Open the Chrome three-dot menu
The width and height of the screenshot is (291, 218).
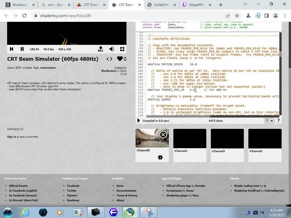285,16
